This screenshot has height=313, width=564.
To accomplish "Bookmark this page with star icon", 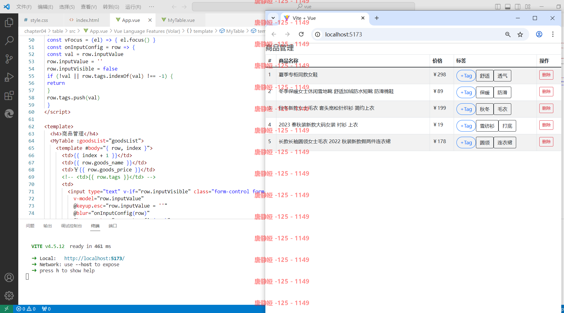I will point(520,34).
